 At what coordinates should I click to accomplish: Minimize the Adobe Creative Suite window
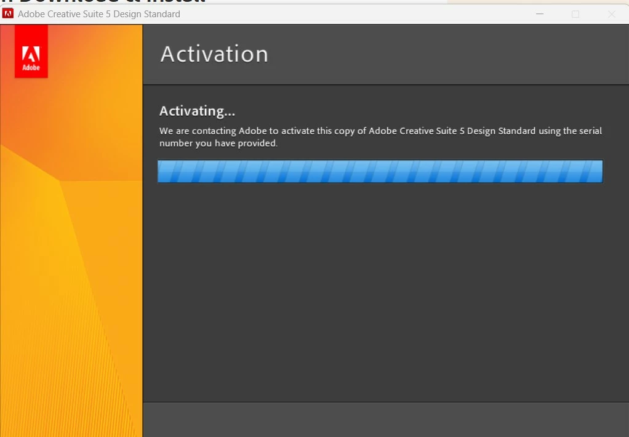[x=540, y=14]
